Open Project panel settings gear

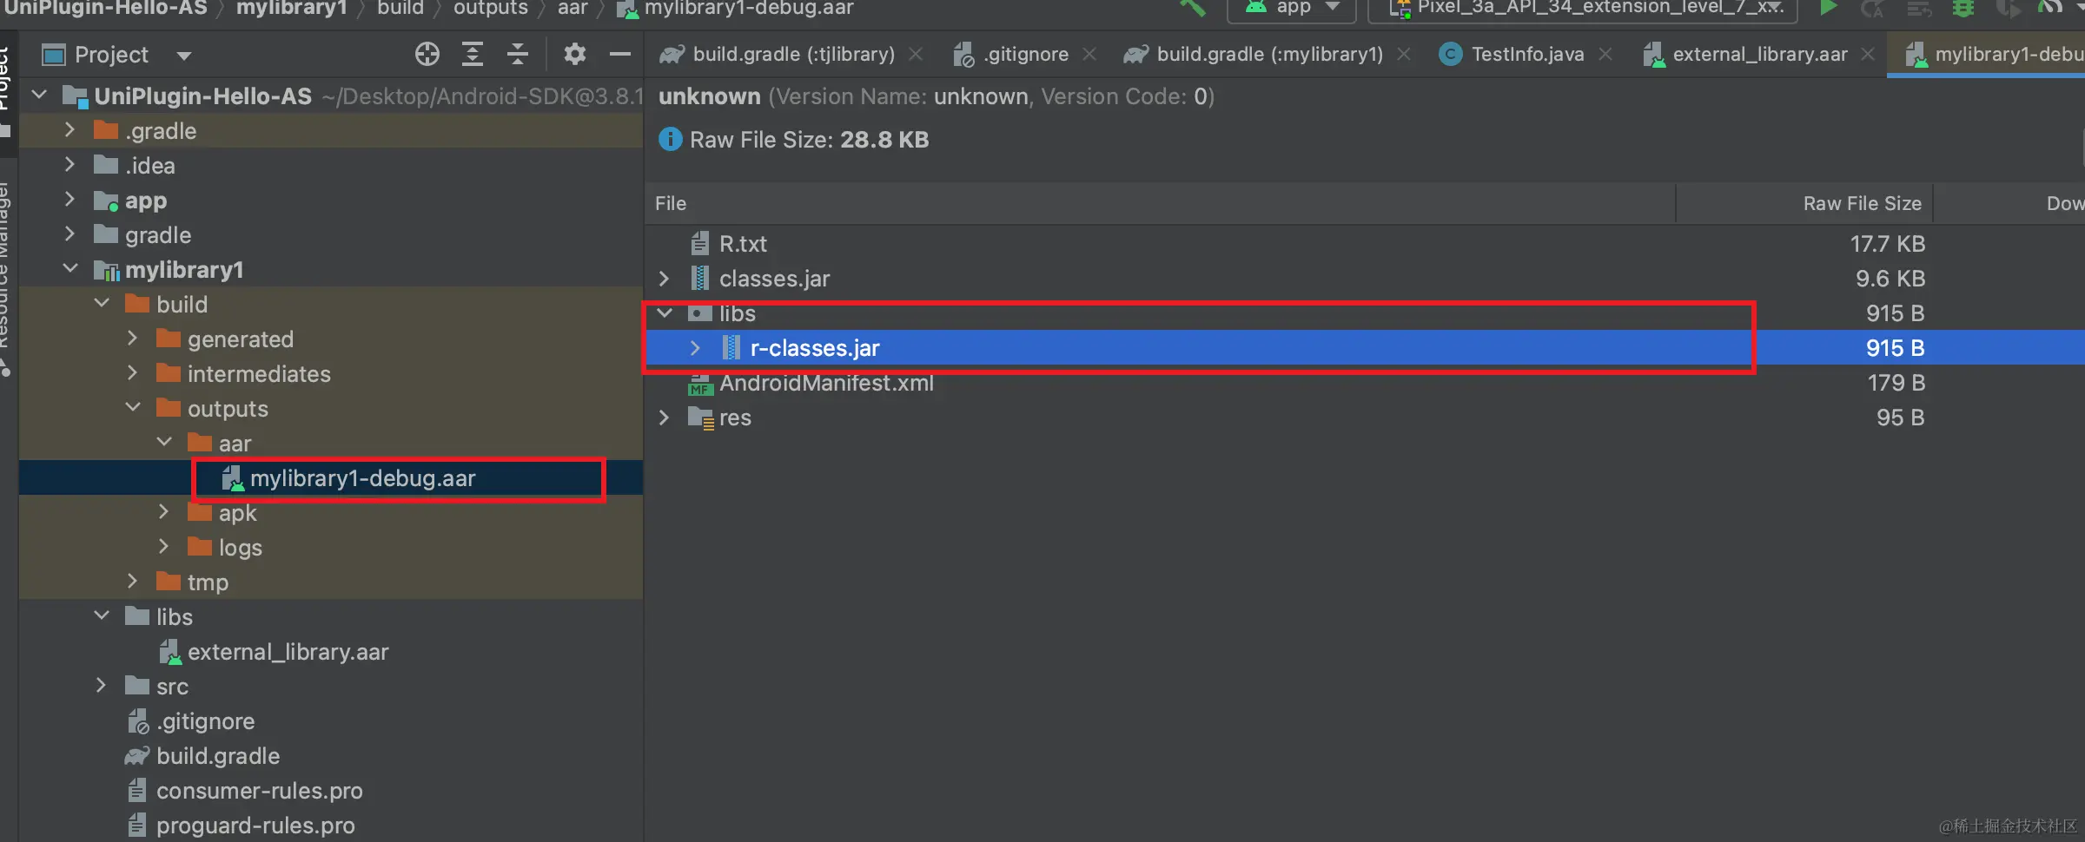coord(574,55)
